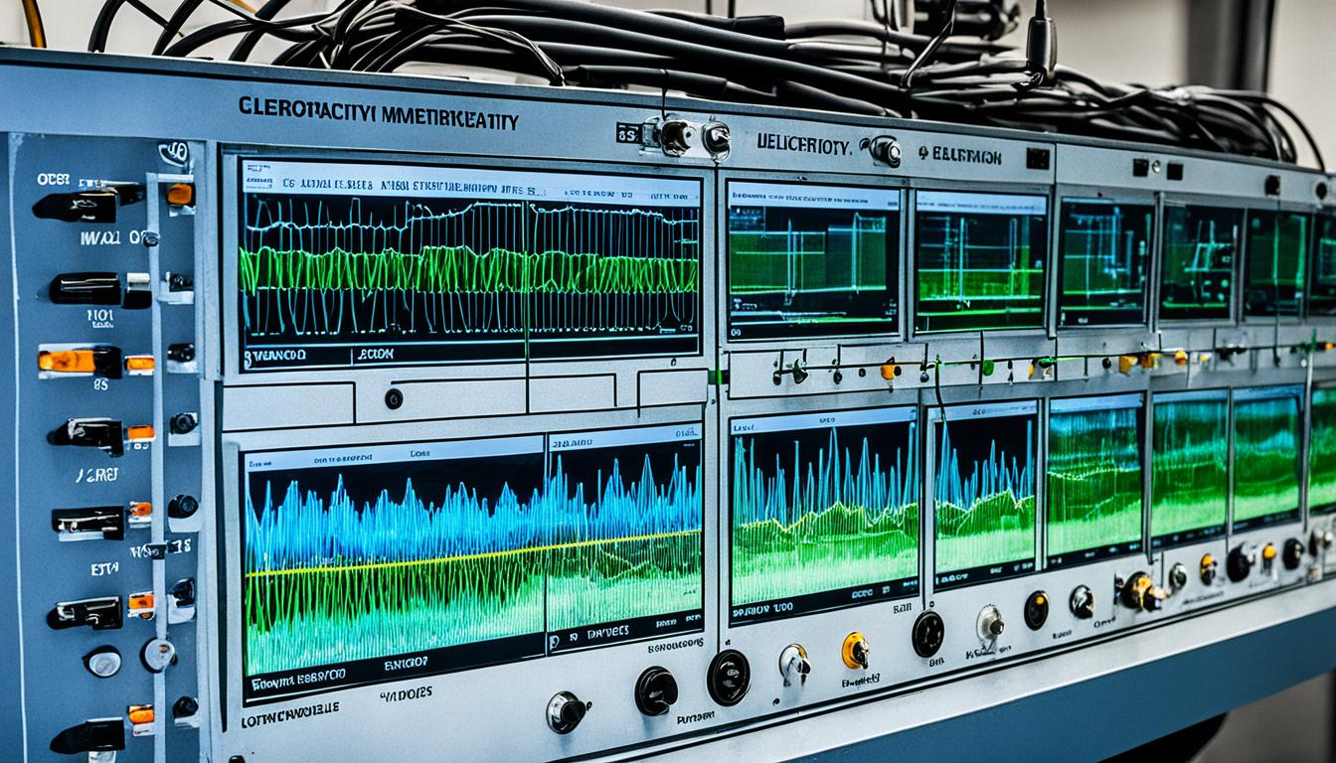This screenshot has width=1336, height=763.
Task: Push the round white button at the left panel's bottom
Action: (101, 661)
